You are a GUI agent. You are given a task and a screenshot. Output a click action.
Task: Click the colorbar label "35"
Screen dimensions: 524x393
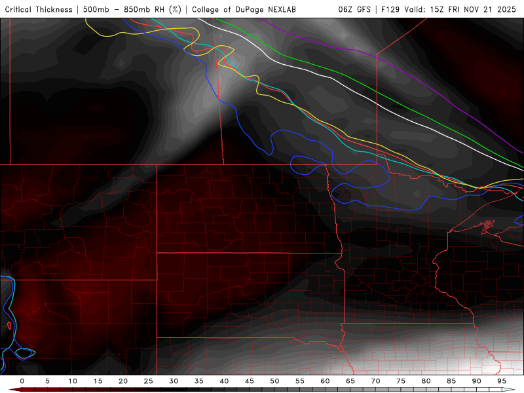(x=199, y=381)
